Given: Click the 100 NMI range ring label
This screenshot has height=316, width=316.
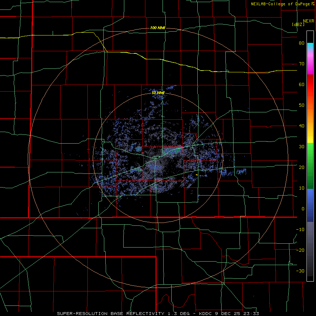Looking at the screenshot, I should (158, 28).
